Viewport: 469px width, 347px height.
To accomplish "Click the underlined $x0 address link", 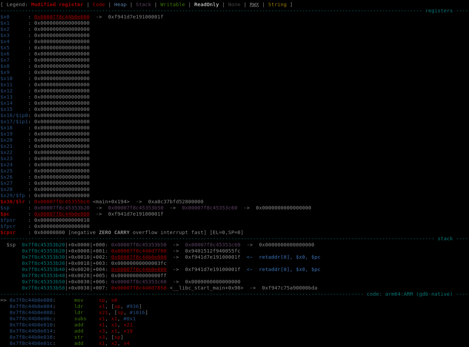I will 62,17.
